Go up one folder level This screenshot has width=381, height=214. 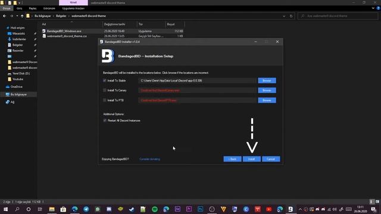[x=22, y=16]
